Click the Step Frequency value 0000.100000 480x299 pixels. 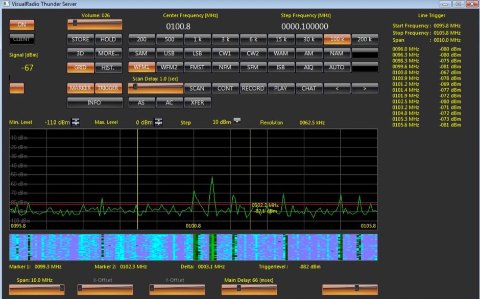305,26
